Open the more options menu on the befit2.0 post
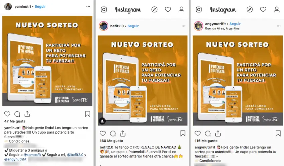 183,26
